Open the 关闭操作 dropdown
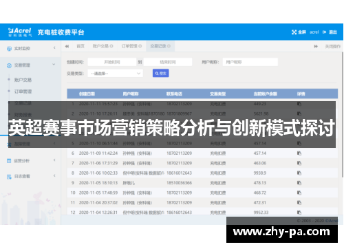Screen dimensions: 344x249 pyautogui.click(x=333, y=46)
